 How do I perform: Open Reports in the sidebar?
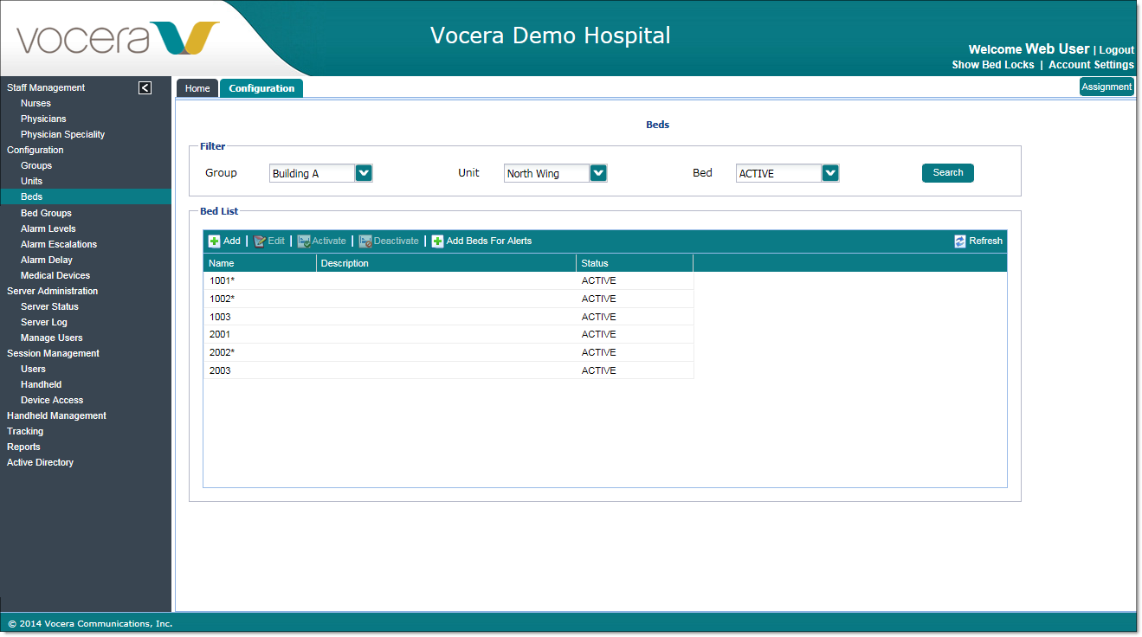23,447
